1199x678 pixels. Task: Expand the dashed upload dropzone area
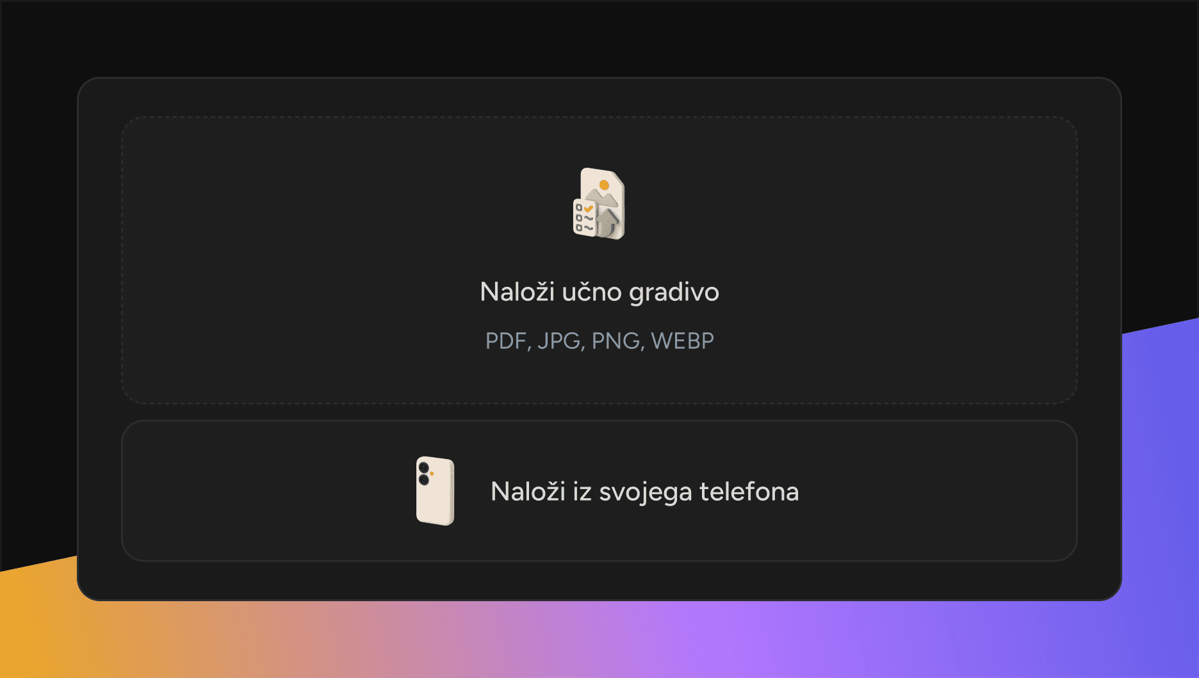point(599,259)
